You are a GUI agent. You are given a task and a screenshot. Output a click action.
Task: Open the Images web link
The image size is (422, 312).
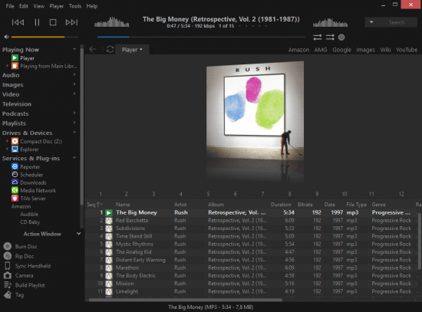[x=365, y=50]
